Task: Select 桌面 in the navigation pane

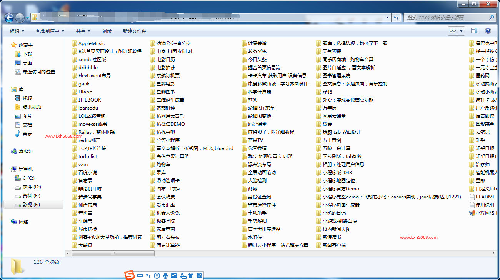Action: point(27,63)
